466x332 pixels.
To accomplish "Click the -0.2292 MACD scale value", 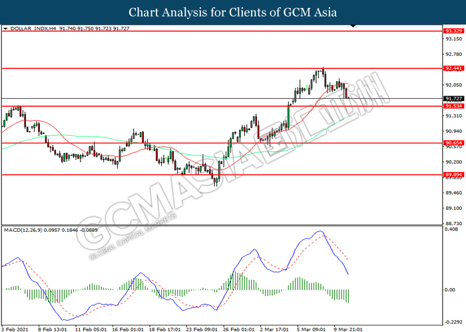I will pyautogui.click(x=453, y=322).
